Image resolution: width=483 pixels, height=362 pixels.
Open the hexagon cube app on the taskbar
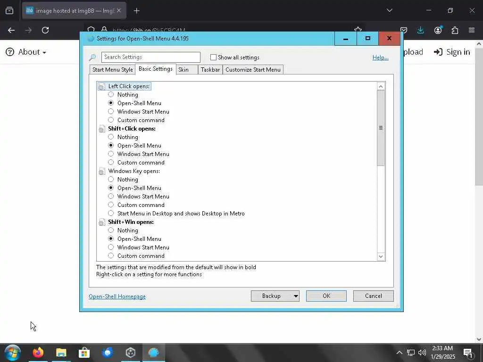coord(130,353)
